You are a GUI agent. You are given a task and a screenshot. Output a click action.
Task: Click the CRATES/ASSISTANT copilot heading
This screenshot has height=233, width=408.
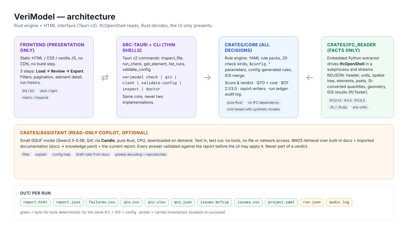[84, 133]
